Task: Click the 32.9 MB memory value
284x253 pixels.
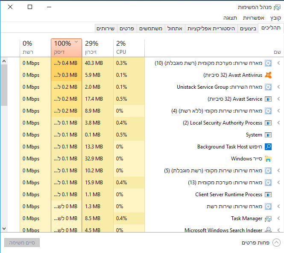Action: 94,159
